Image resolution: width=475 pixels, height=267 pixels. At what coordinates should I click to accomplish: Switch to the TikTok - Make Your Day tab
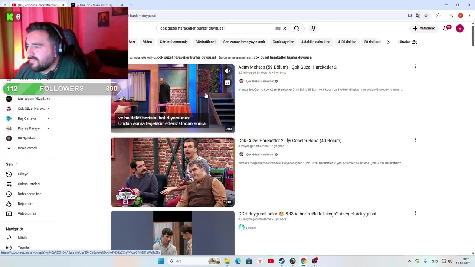[95, 5]
